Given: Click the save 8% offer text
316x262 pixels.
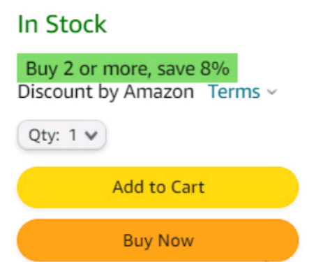Looking at the screenshot, I should pos(193,68).
